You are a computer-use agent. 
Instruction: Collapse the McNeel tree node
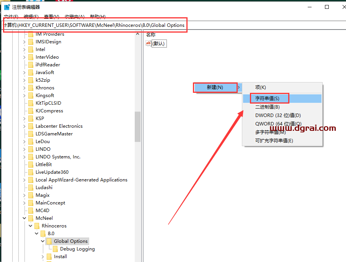tap(24, 218)
